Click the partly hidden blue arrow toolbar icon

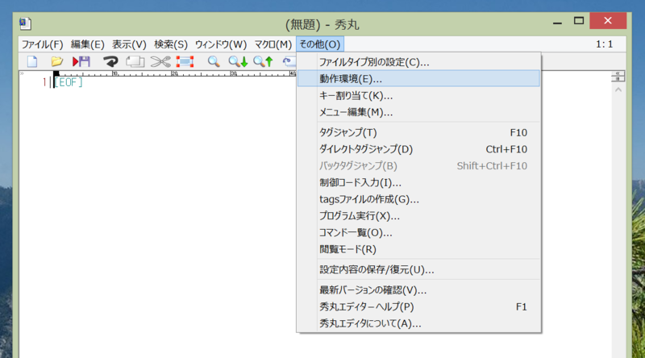coord(289,62)
